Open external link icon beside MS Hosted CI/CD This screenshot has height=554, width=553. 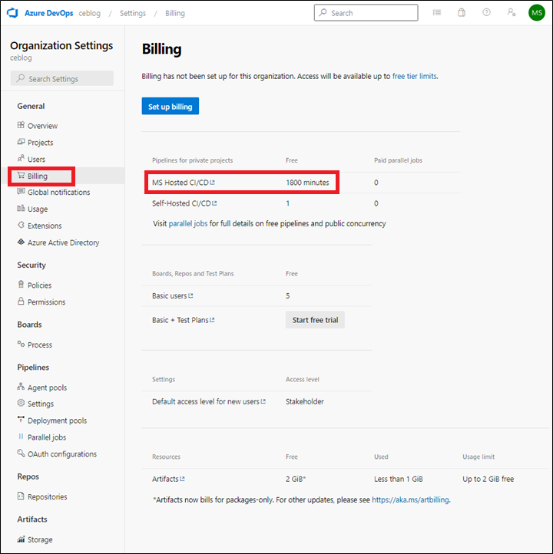point(213,183)
